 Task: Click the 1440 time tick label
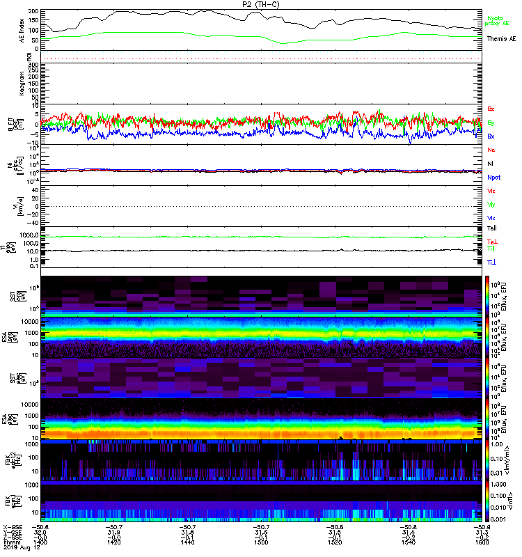(x=187, y=542)
